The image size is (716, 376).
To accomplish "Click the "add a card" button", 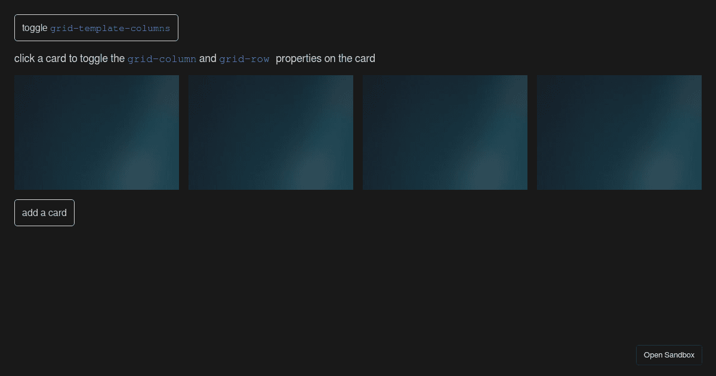I will pos(44,213).
